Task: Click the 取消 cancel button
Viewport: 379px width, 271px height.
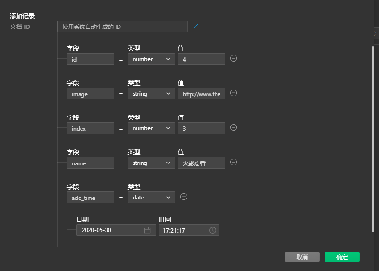Action: point(302,257)
